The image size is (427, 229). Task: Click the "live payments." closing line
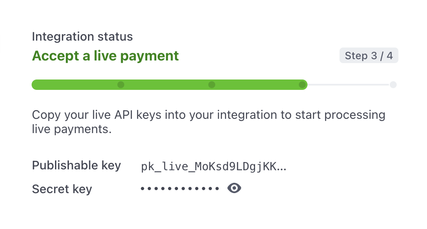tap(72, 129)
